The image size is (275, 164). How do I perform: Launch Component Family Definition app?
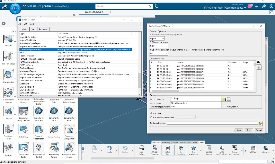(23, 111)
